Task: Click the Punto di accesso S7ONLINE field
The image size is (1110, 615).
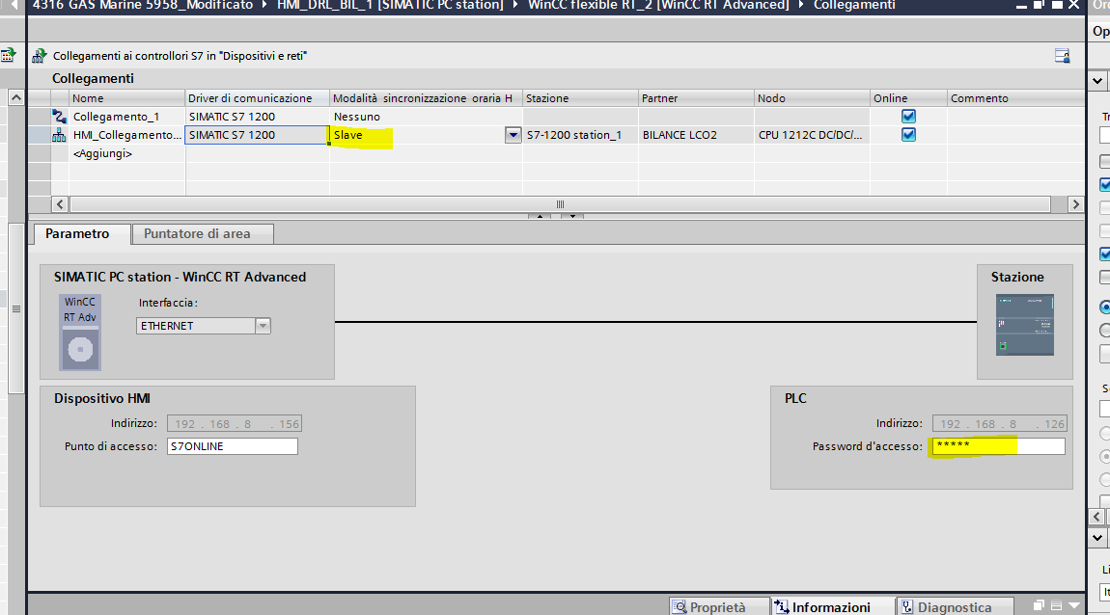Action: pyautogui.click(x=233, y=446)
